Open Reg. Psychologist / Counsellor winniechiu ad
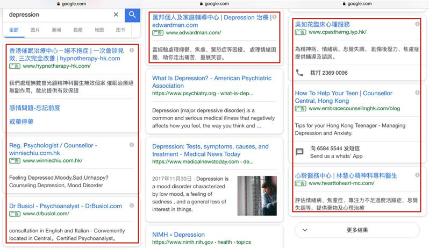429x248 pixels. (53, 149)
